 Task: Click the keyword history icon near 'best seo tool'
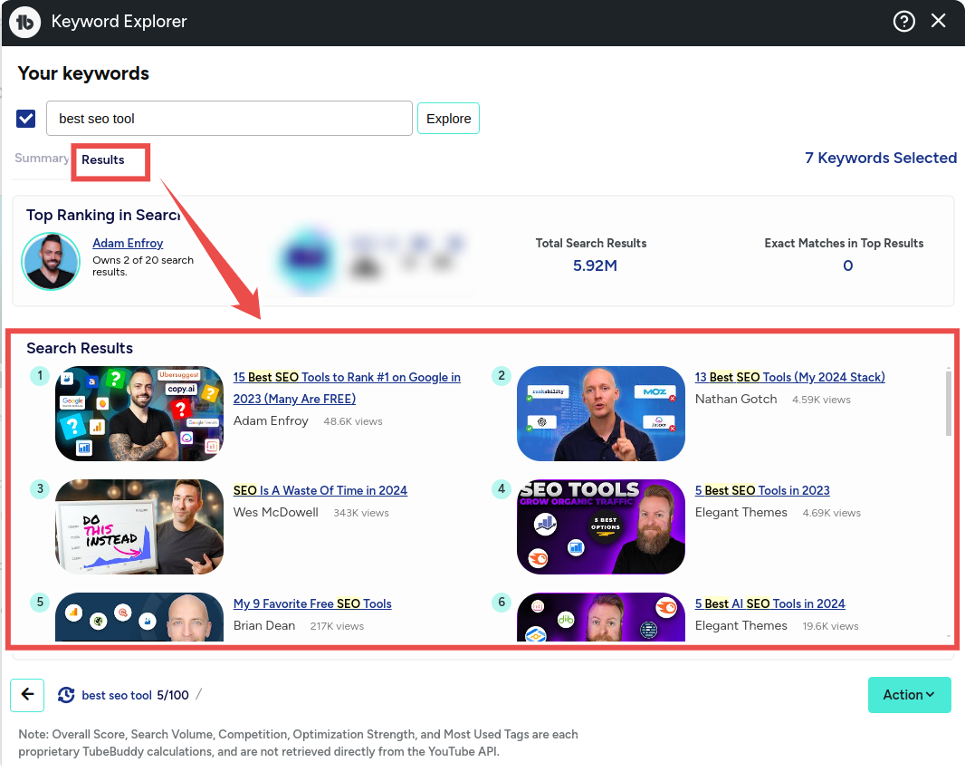66,695
